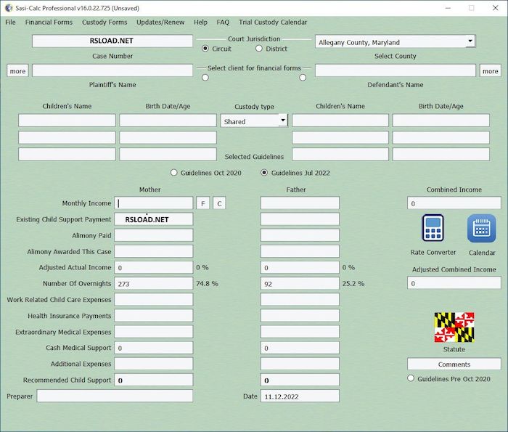The height and width of the screenshot is (432, 508).
Task: Click Father's Alimony Paid field
Action: click(x=300, y=235)
